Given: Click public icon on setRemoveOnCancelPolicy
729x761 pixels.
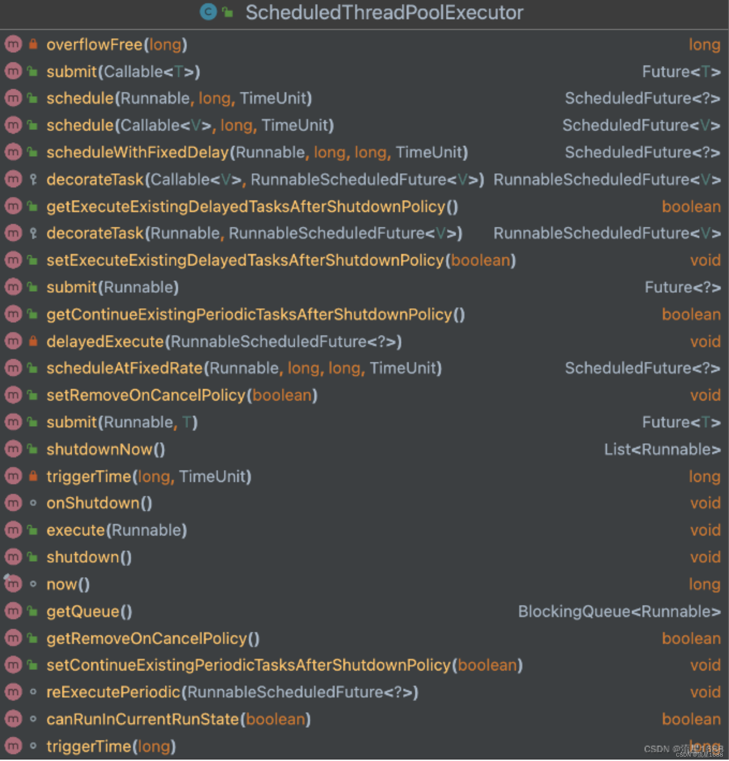Looking at the screenshot, I should coord(33,395).
